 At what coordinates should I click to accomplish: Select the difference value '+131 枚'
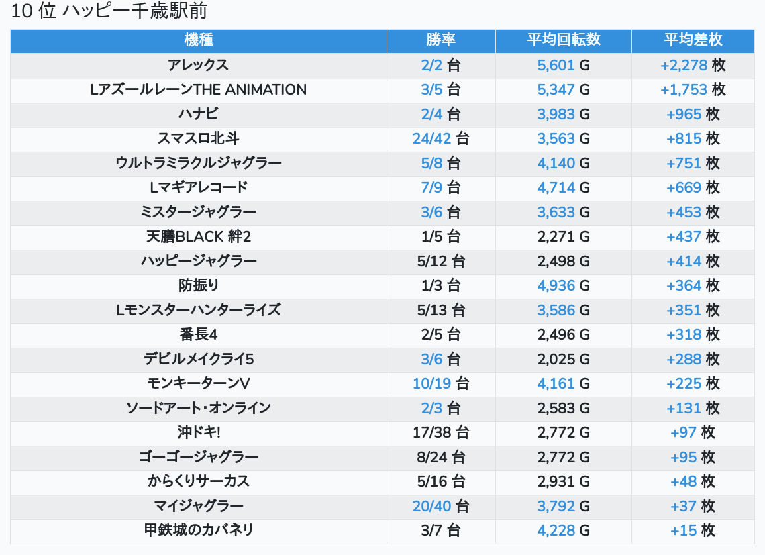tap(693, 408)
